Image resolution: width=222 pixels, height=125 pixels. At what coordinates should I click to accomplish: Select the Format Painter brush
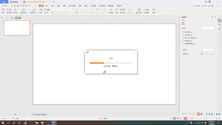pos(15,10)
